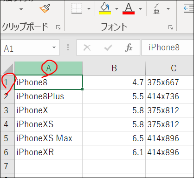Click the formula bar expand dots handle
This screenshot has height=178, width=194.
click(x=68, y=48)
